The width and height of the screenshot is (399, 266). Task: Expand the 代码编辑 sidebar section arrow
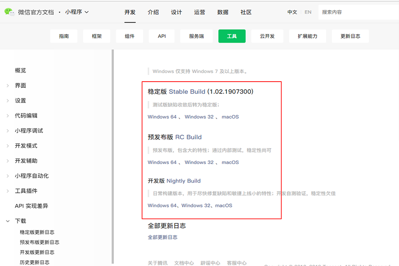pos(8,116)
